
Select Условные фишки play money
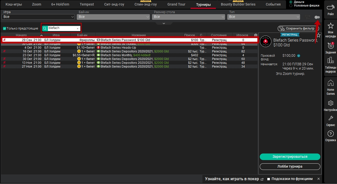click(291, 6)
